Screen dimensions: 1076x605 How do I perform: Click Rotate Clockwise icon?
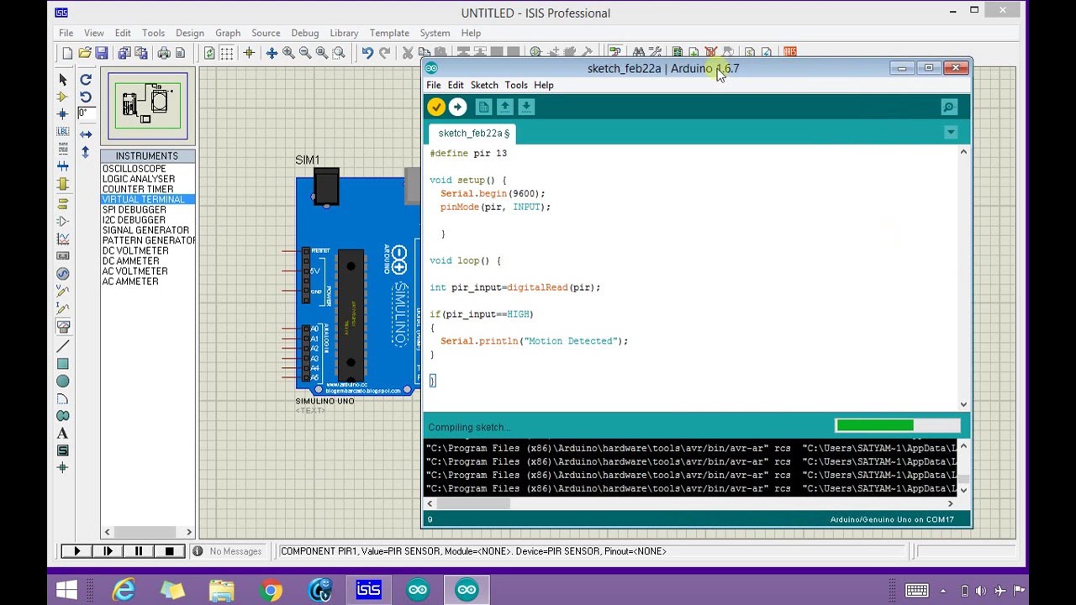pos(86,79)
